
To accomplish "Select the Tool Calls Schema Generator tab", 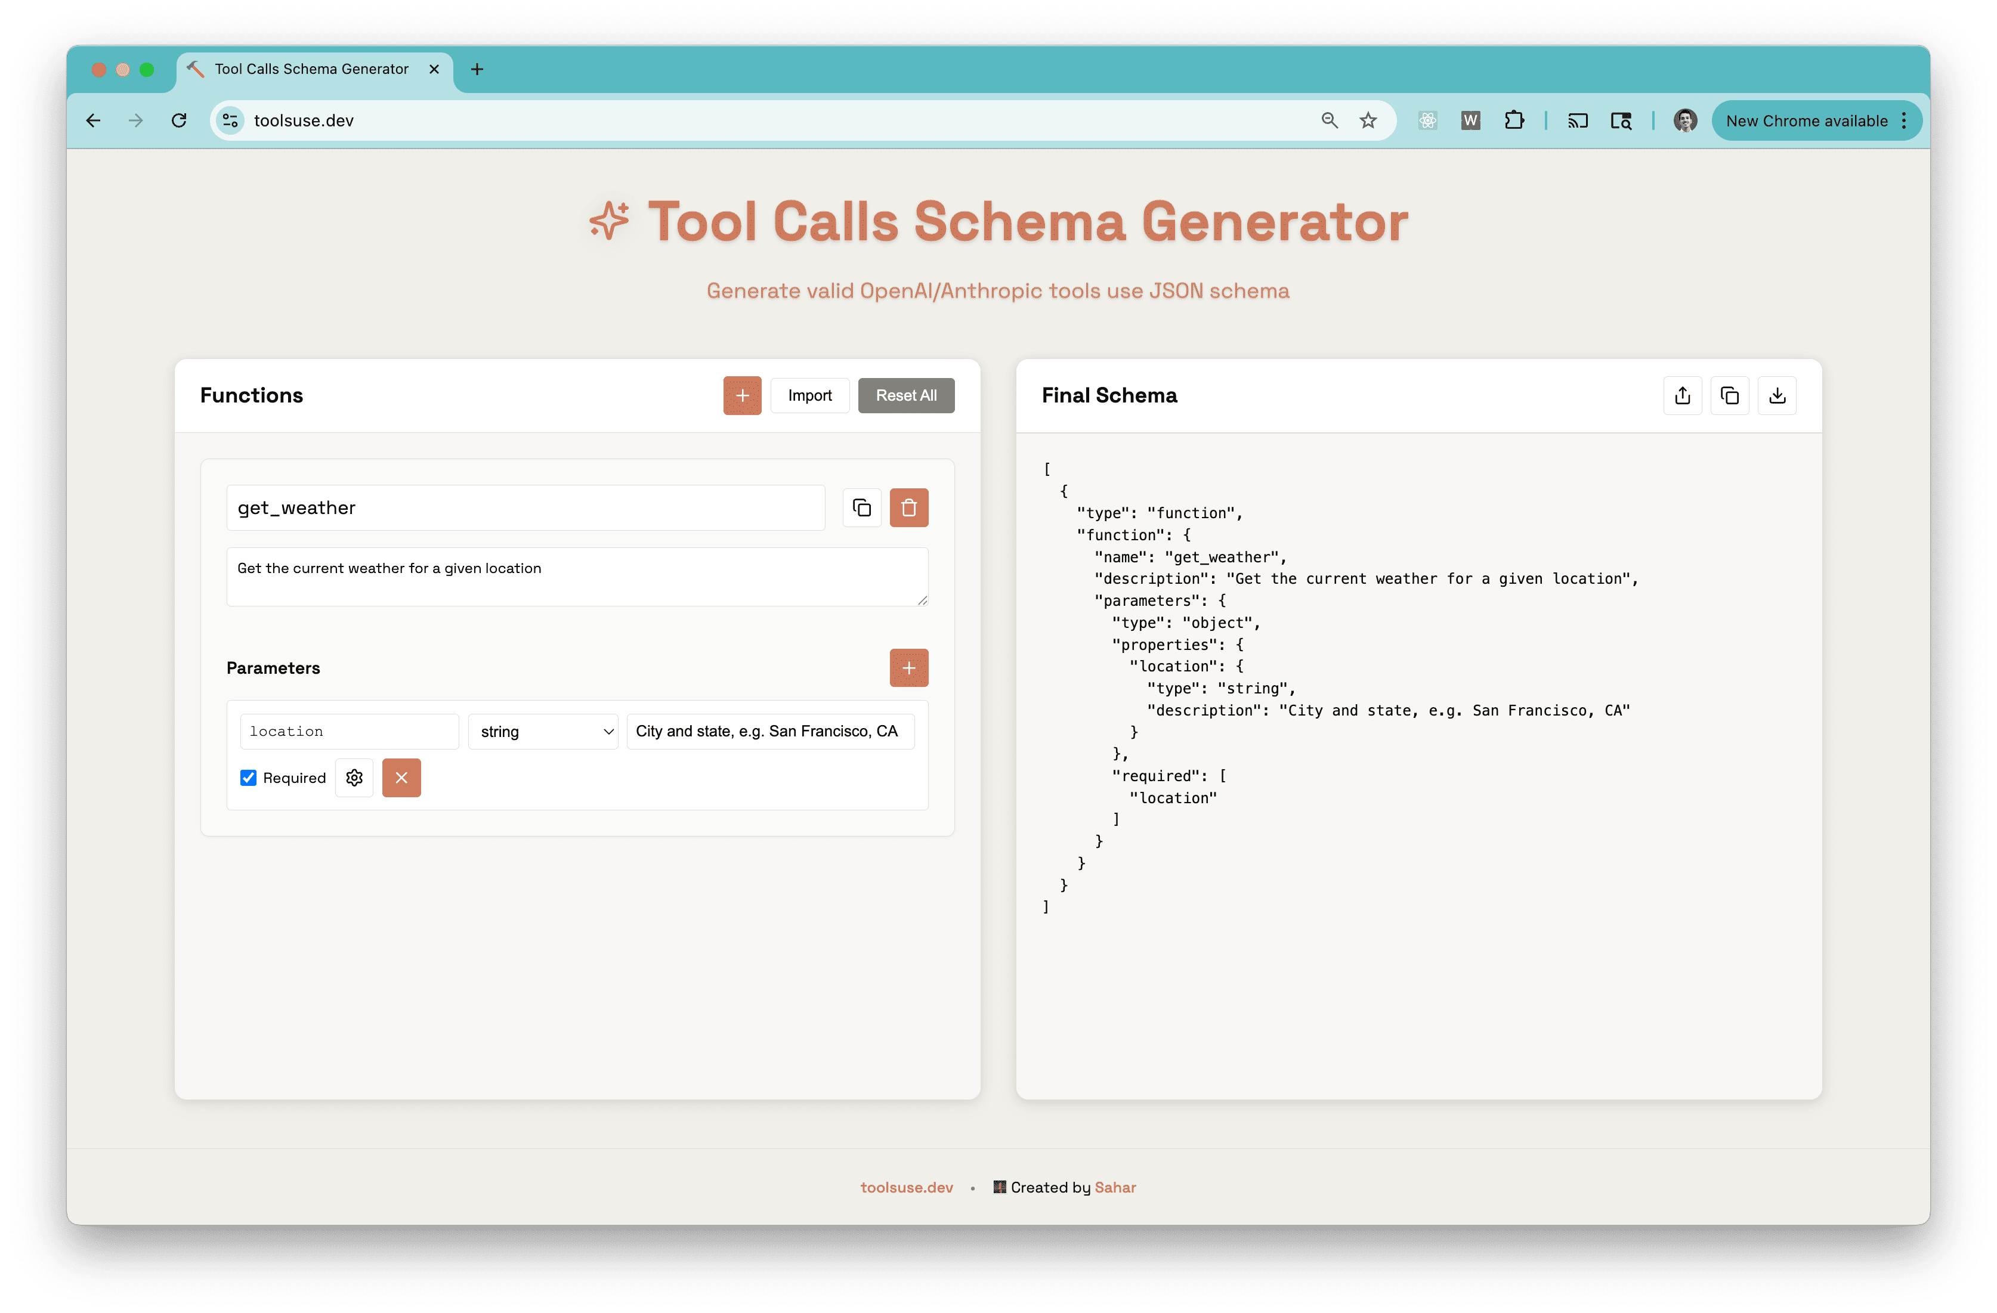I will point(309,69).
